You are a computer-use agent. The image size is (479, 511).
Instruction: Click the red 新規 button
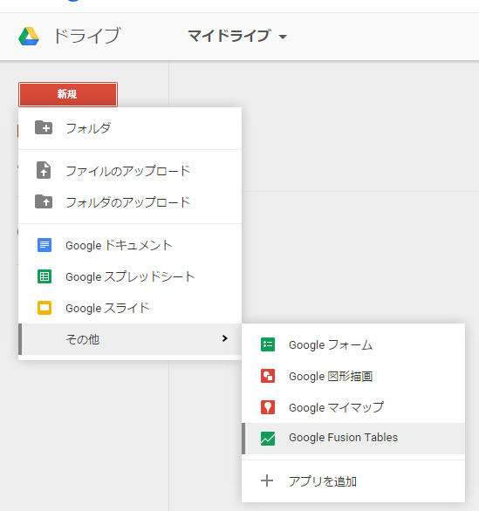(68, 94)
